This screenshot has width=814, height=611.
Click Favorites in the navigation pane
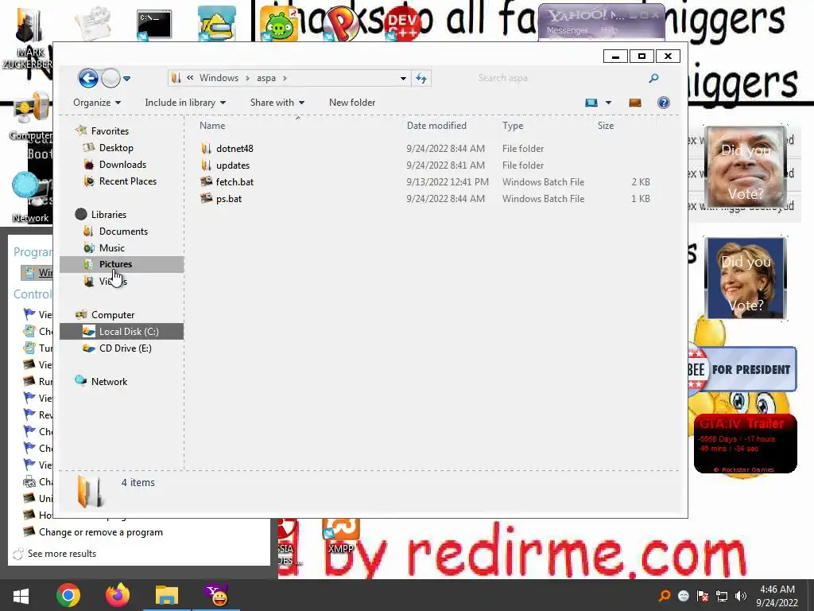coord(110,131)
